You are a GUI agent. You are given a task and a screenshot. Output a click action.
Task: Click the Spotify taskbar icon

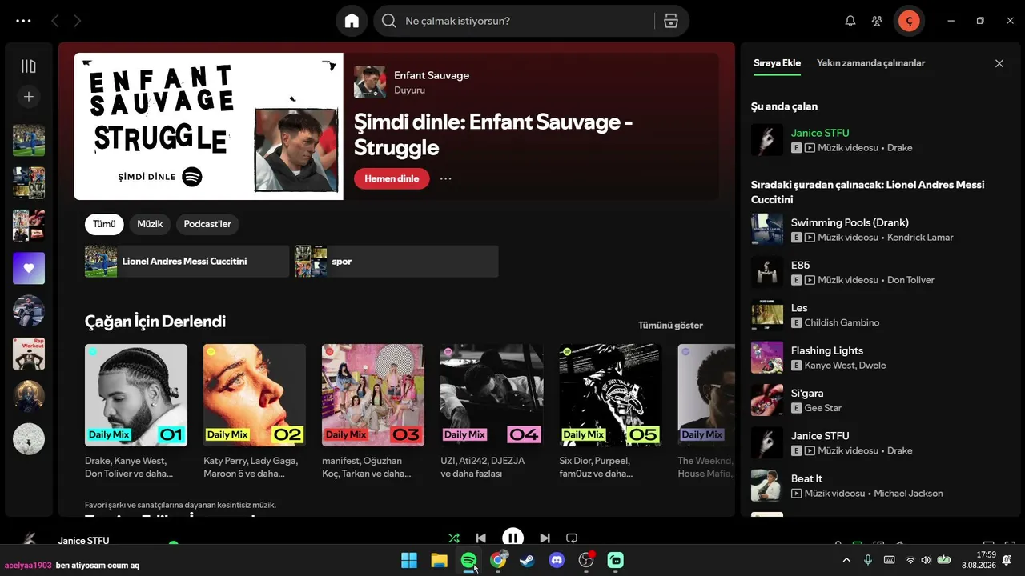468,560
